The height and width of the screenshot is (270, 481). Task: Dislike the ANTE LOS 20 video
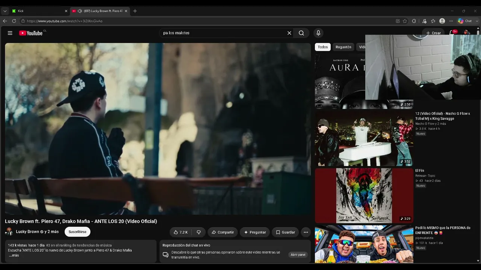pyautogui.click(x=199, y=232)
